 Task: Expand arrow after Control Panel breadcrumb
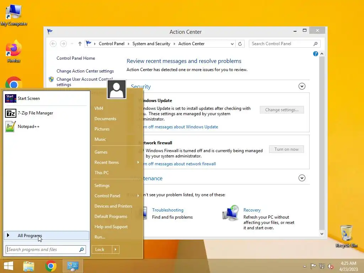coord(128,44)
